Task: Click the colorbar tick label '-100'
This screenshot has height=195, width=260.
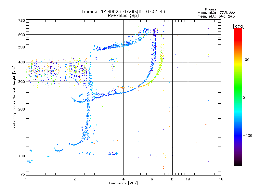Action: coord(247,136)
